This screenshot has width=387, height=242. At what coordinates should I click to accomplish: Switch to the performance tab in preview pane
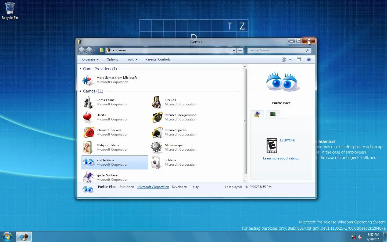coord(273,114)
